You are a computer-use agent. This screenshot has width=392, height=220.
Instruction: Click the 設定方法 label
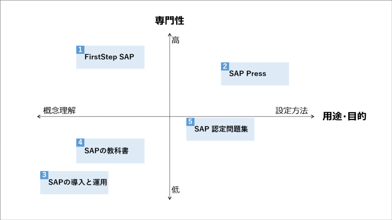[x=292, y=111]
